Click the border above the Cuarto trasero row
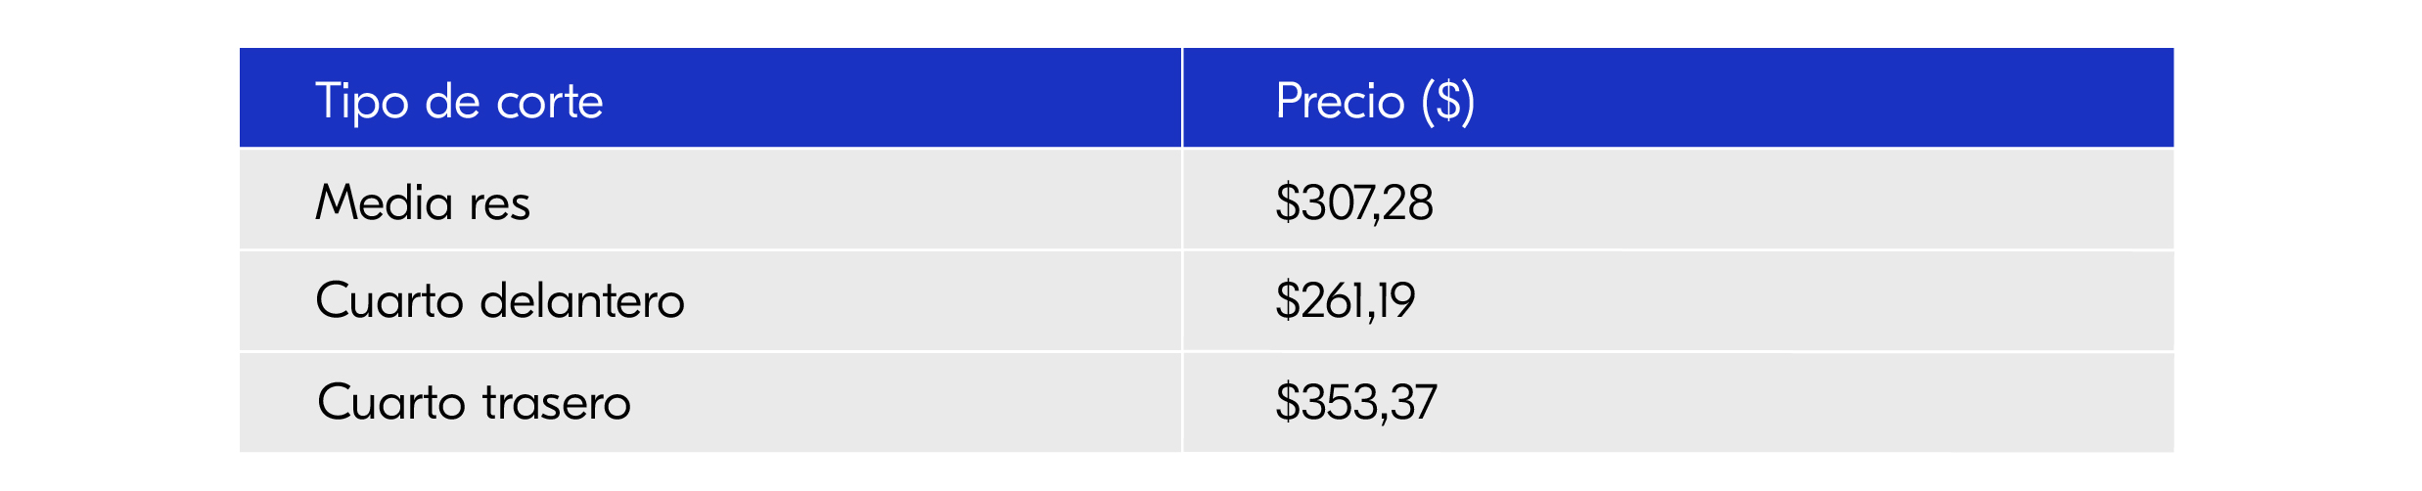 point(709,351)
